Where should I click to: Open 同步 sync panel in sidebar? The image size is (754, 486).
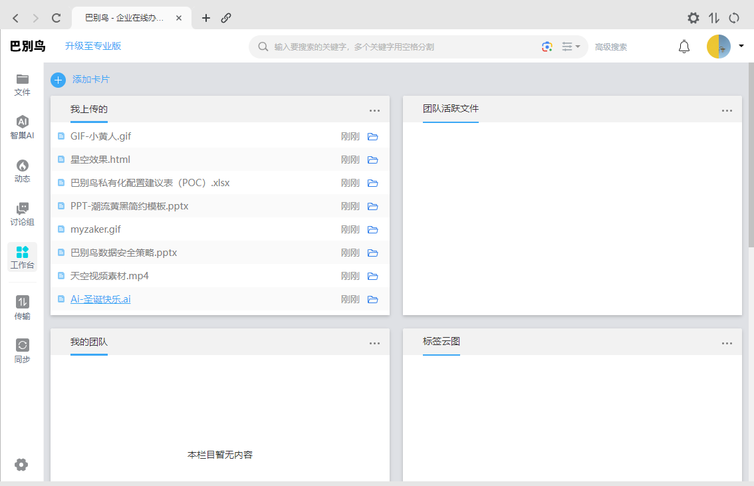(x=22, y=351)
